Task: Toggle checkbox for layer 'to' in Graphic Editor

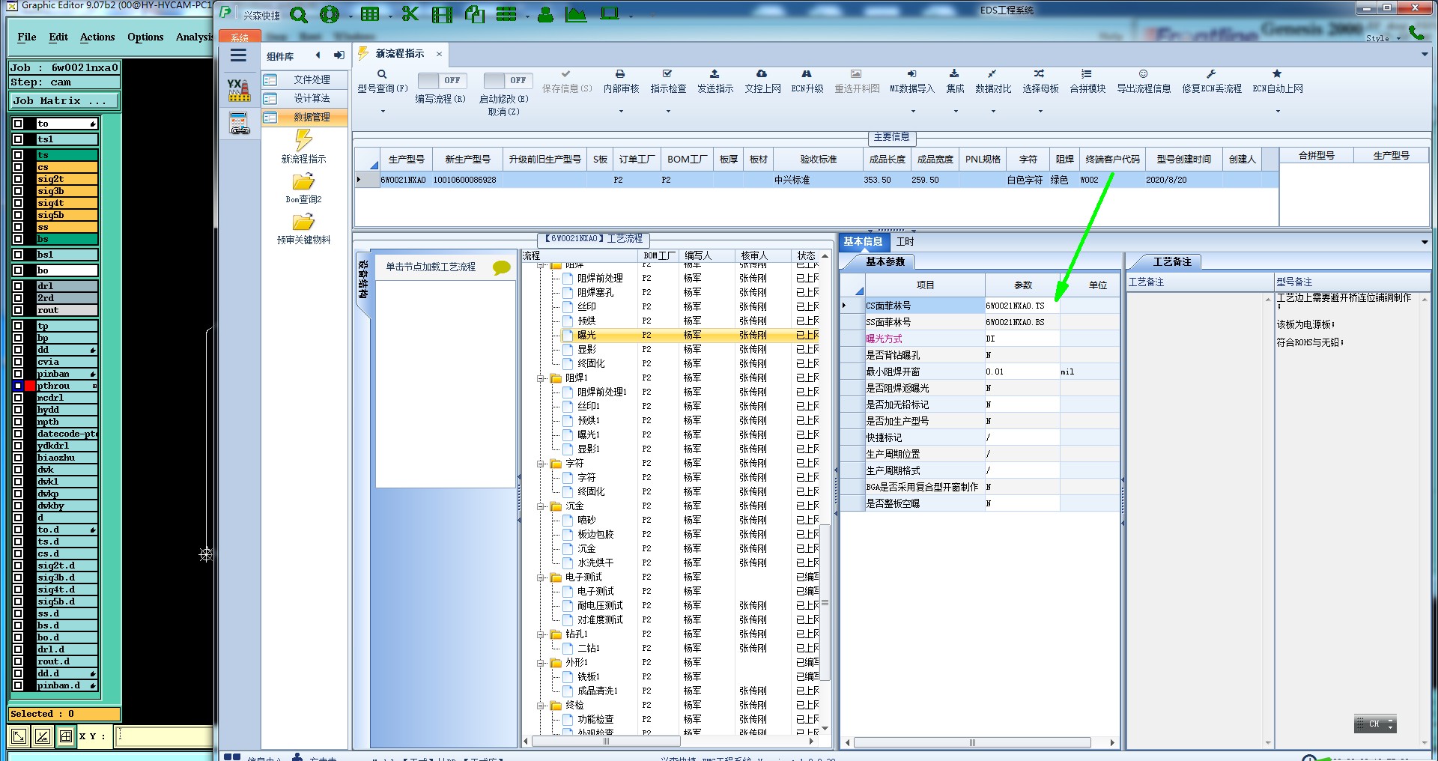Action: 18,124
